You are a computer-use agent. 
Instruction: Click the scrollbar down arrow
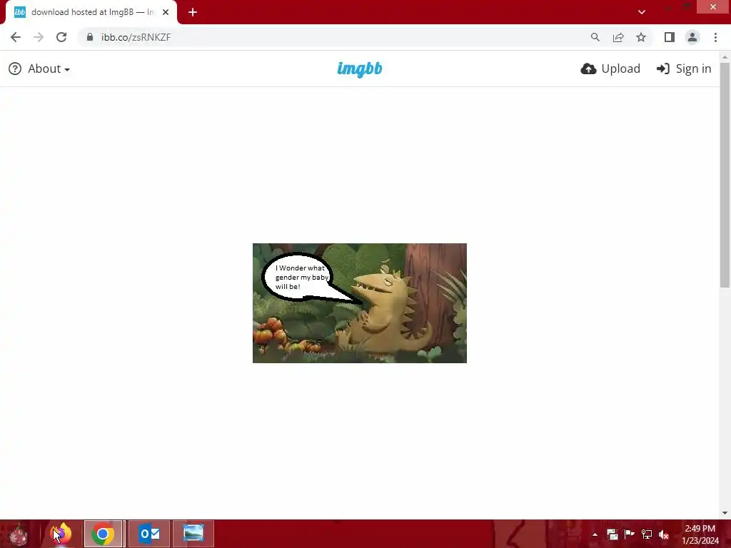point(725,513)
